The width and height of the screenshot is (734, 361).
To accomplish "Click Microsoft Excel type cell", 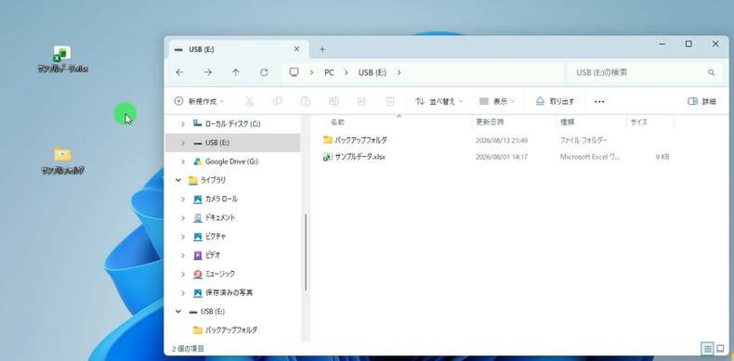I will coord(590,157).
